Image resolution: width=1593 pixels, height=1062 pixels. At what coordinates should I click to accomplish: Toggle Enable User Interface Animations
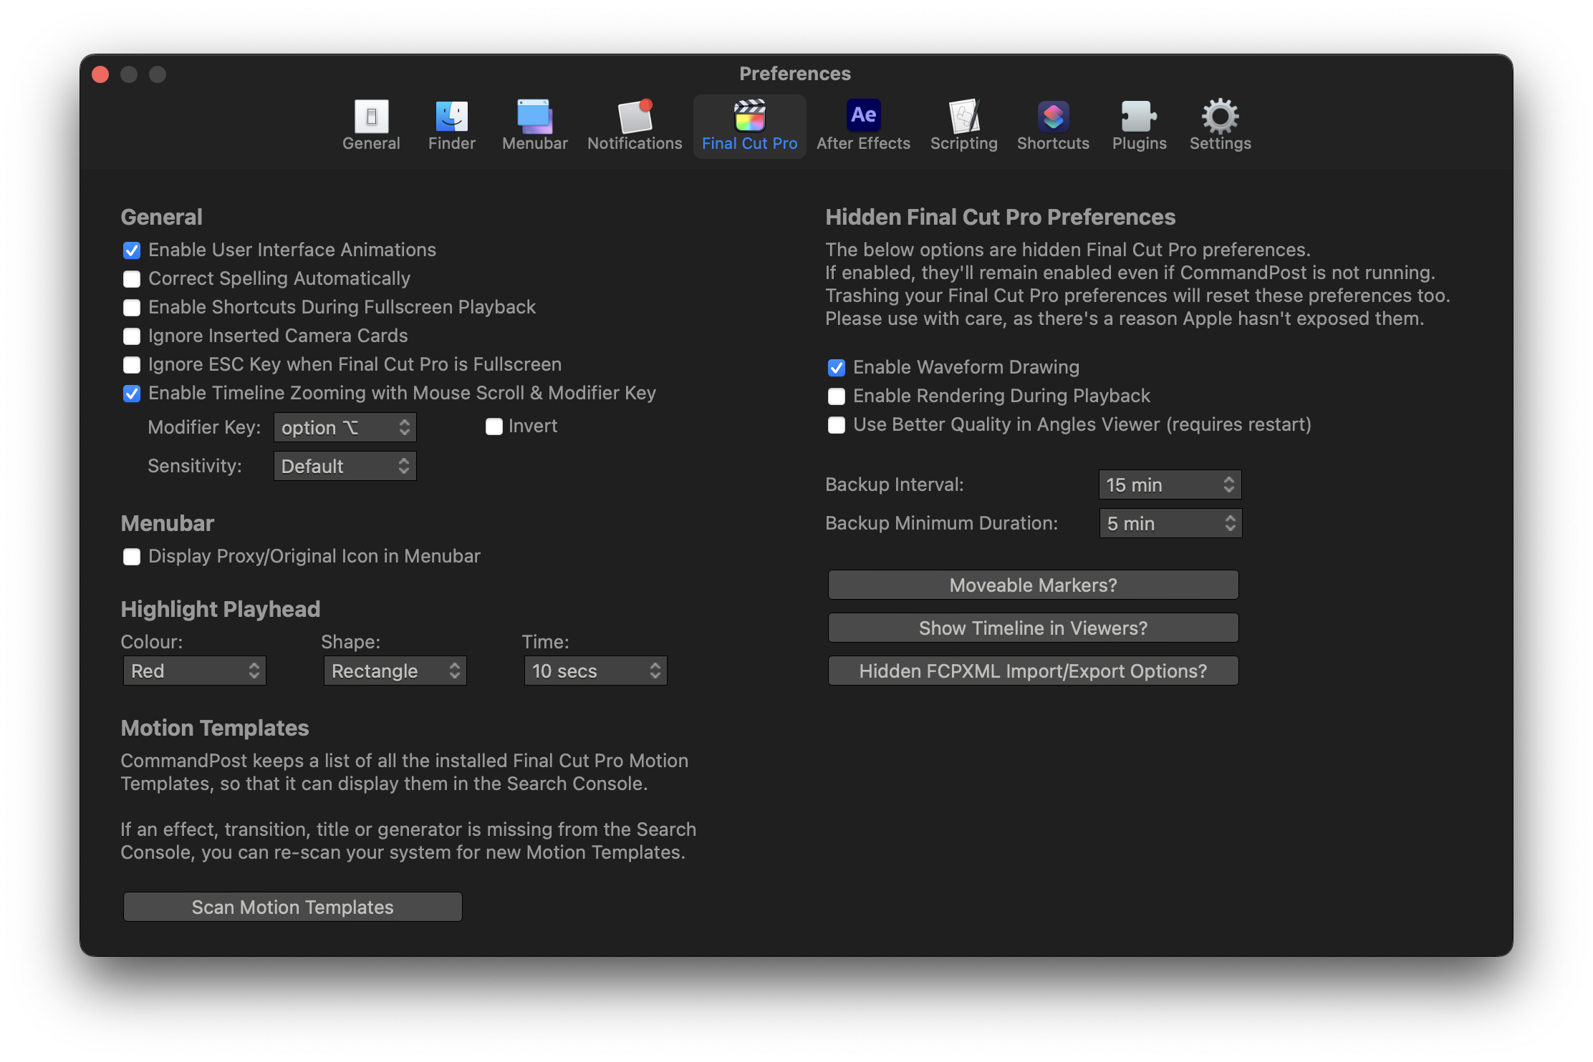(132, 250)
